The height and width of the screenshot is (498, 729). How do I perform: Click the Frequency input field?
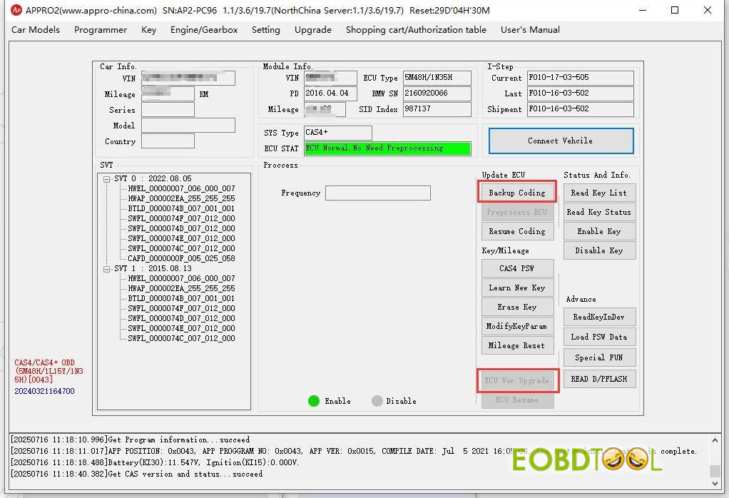[x=378, y=193]
